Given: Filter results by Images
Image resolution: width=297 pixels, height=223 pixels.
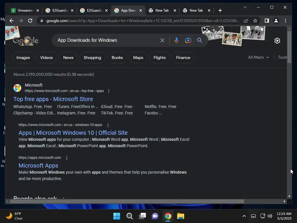Looking at the screenshot, I should 23,57.
